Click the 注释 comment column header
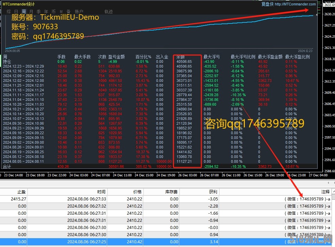 [x=325, y=192]
